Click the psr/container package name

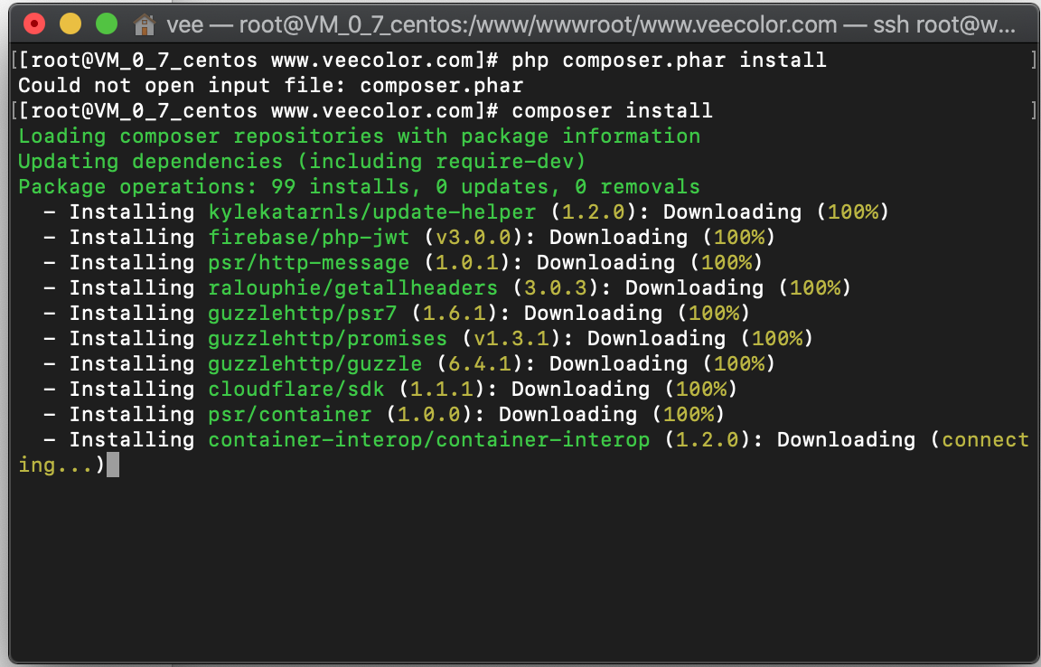pyautogui.click(x=289, y=414)
